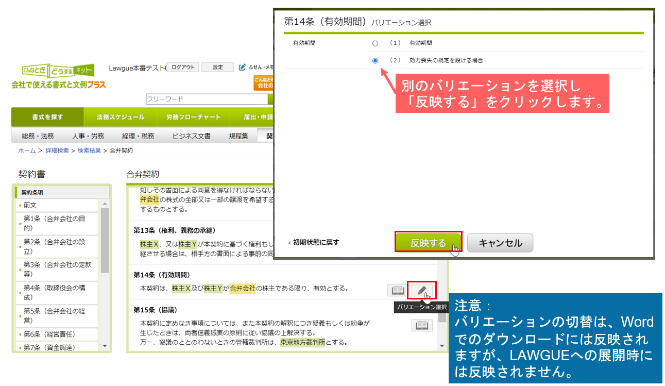Click the book icon beside 第15条
Image resolution: width=665 pixels, height=386 pixels.
[x=421, y=325]
